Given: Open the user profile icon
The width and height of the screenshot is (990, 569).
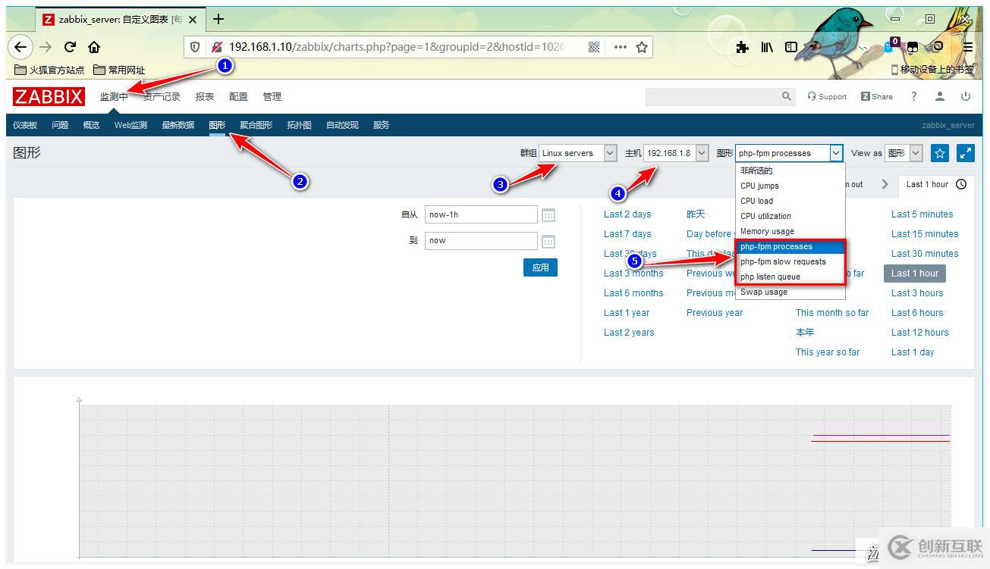Looking at the screenshot, I should pos(939,96).
